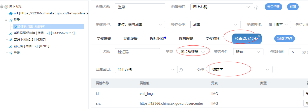The image size is (308, 109).
Task: Click the pencil icon beside 手机号码或邮箱 step
Action: coord(11,33)
